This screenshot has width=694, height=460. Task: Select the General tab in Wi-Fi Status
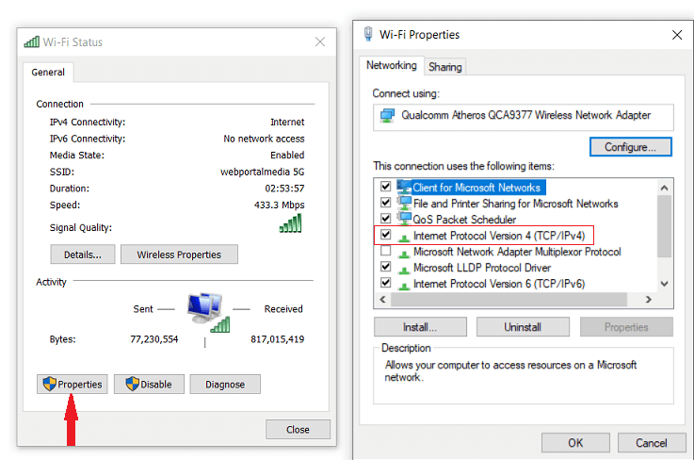point(48,73)
